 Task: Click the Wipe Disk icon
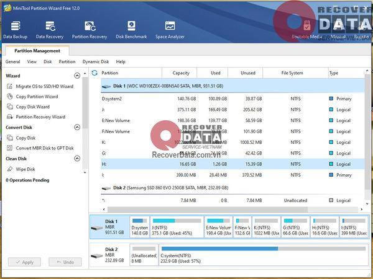pos(9,169)
